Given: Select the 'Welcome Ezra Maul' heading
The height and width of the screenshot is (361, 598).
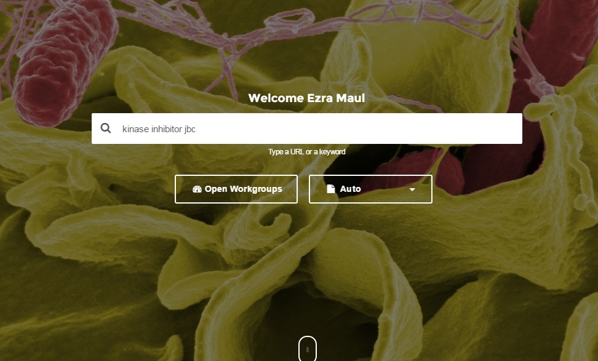Looking at the screenshot, I should tap(306, 98).
